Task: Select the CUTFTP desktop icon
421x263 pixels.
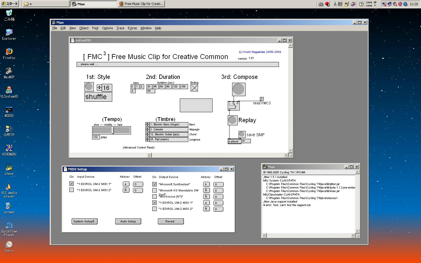Action: (x=9, y=131)
